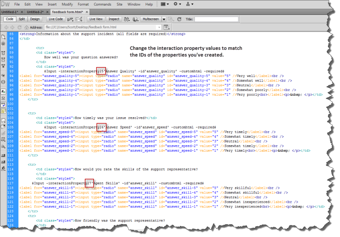Viewport: 340px width, 237px height.
Task: Click the Format Source Code icon
Action: 3,168
